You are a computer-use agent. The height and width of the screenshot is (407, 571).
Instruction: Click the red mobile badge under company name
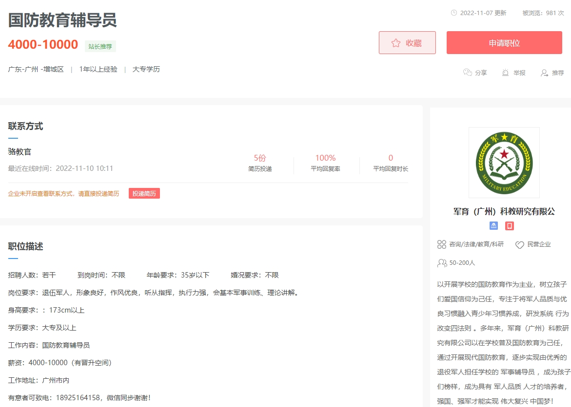(510, 226)
